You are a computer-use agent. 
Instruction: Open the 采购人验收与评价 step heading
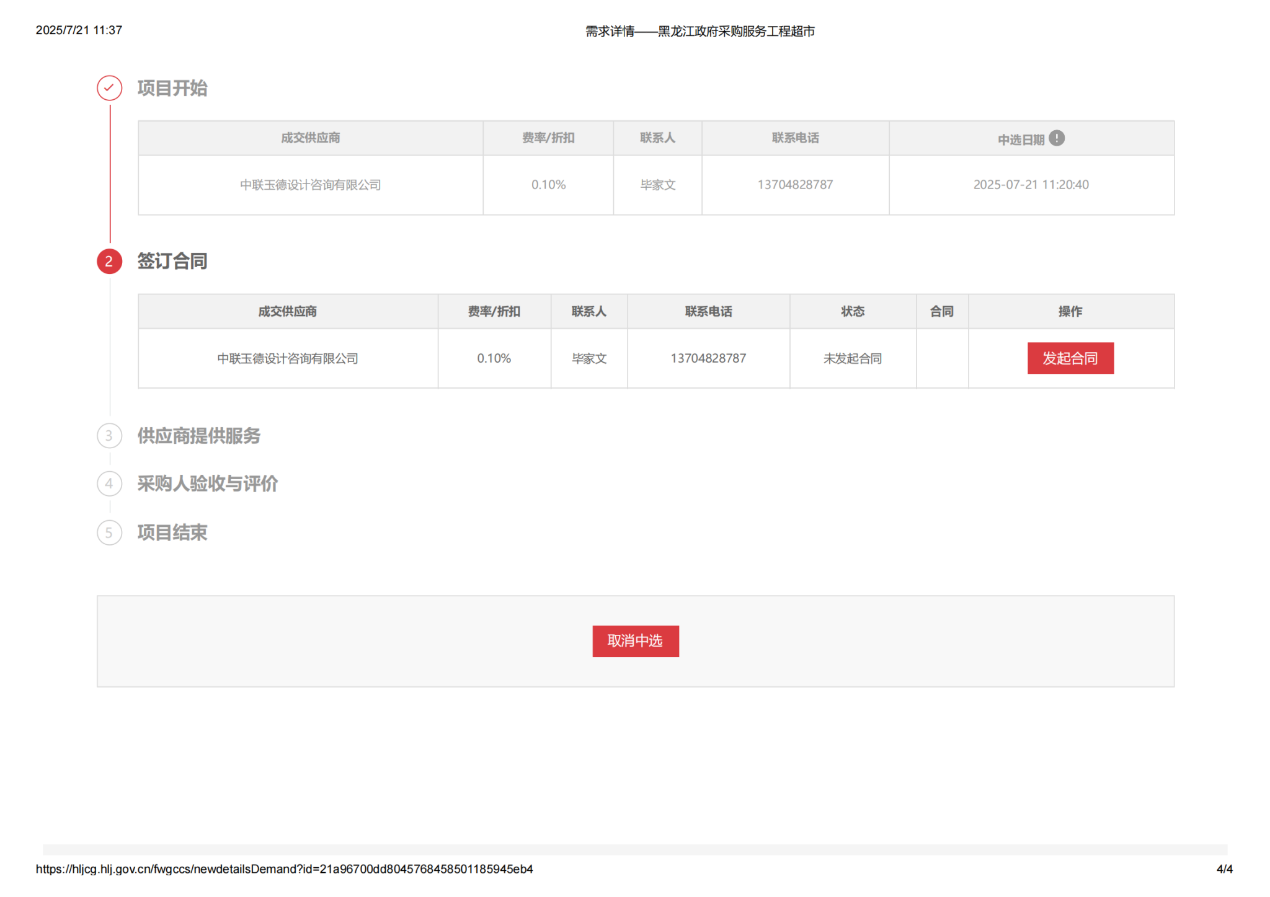point(207,484)
